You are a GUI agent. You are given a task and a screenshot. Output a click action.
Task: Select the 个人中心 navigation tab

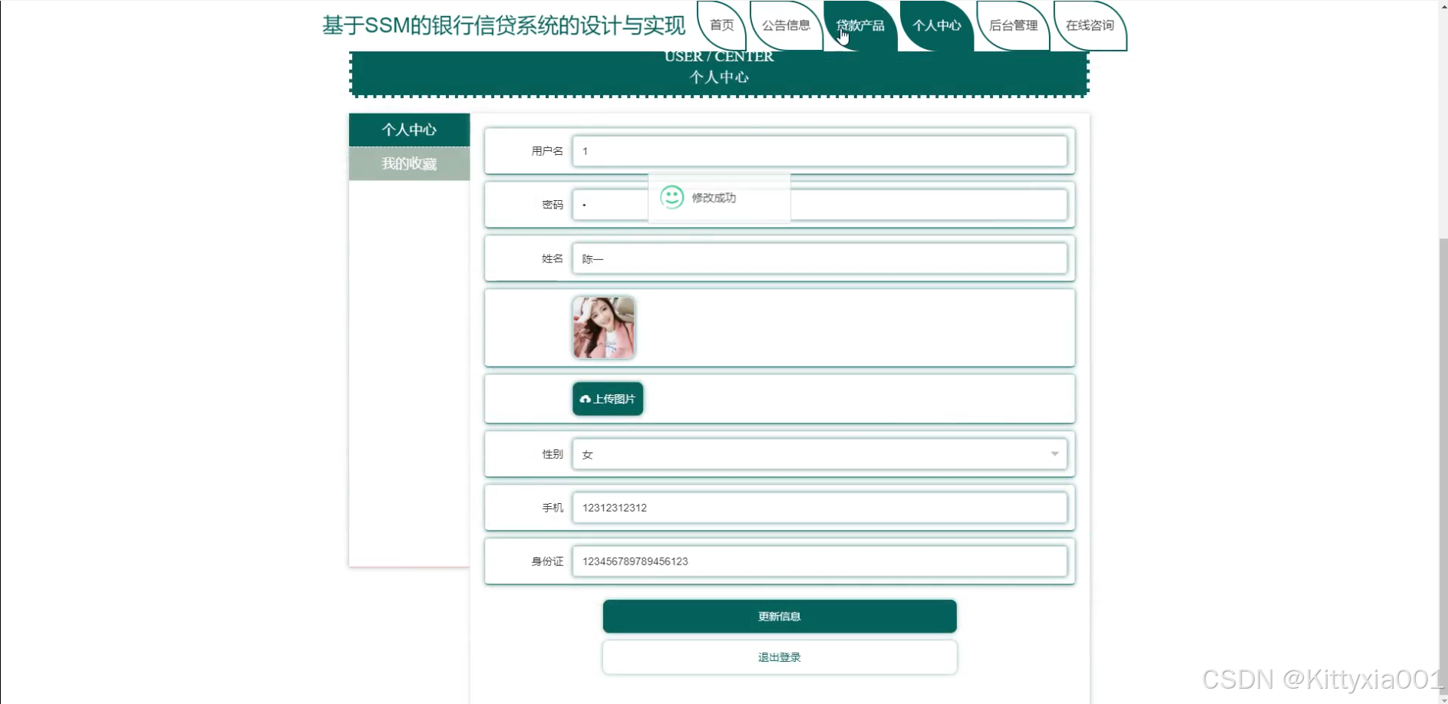(x=936, y=25)
